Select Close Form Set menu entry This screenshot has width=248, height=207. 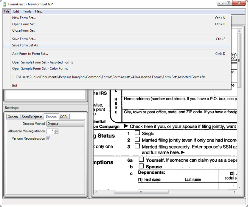click(117, 30)
